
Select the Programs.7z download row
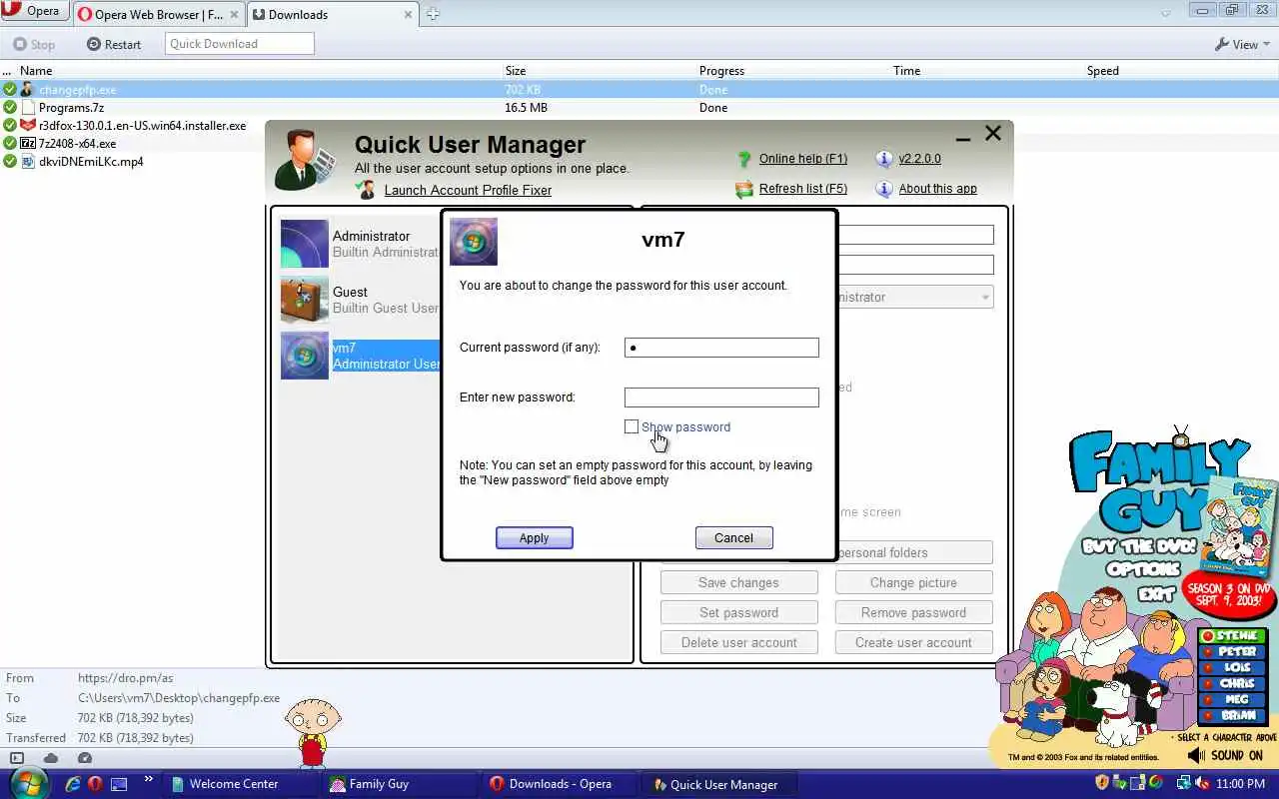639,108
